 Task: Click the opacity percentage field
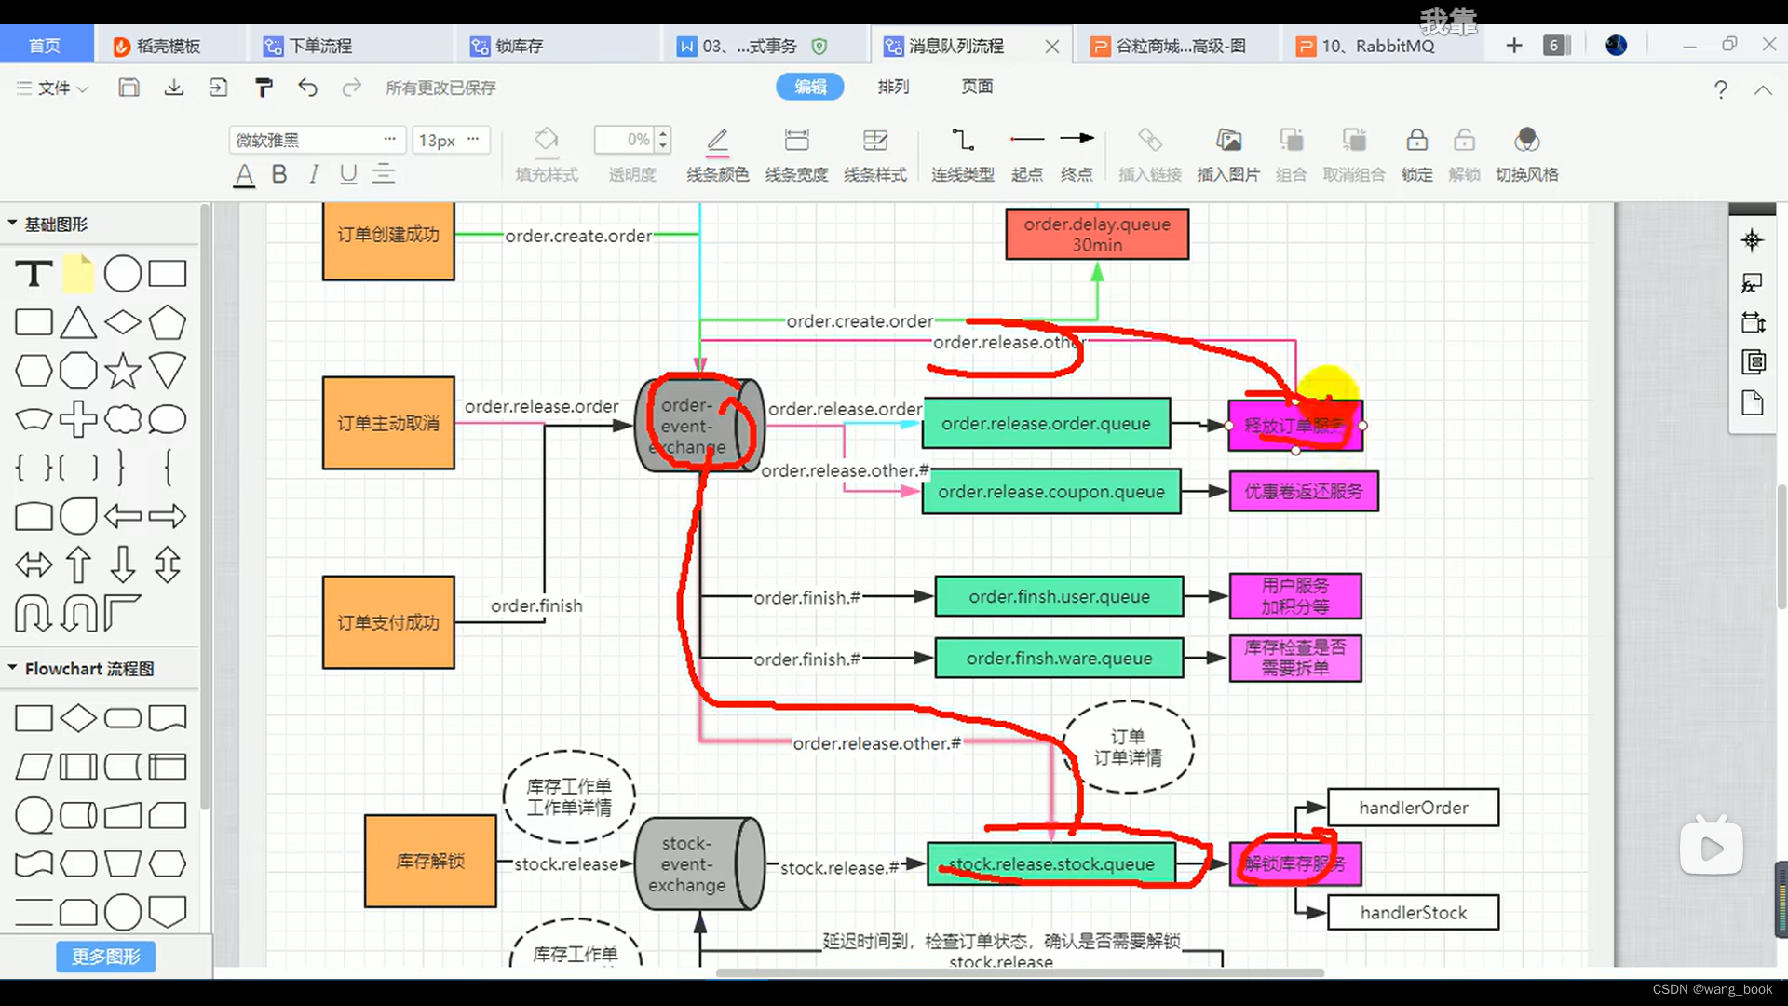[x=625, y=140]
